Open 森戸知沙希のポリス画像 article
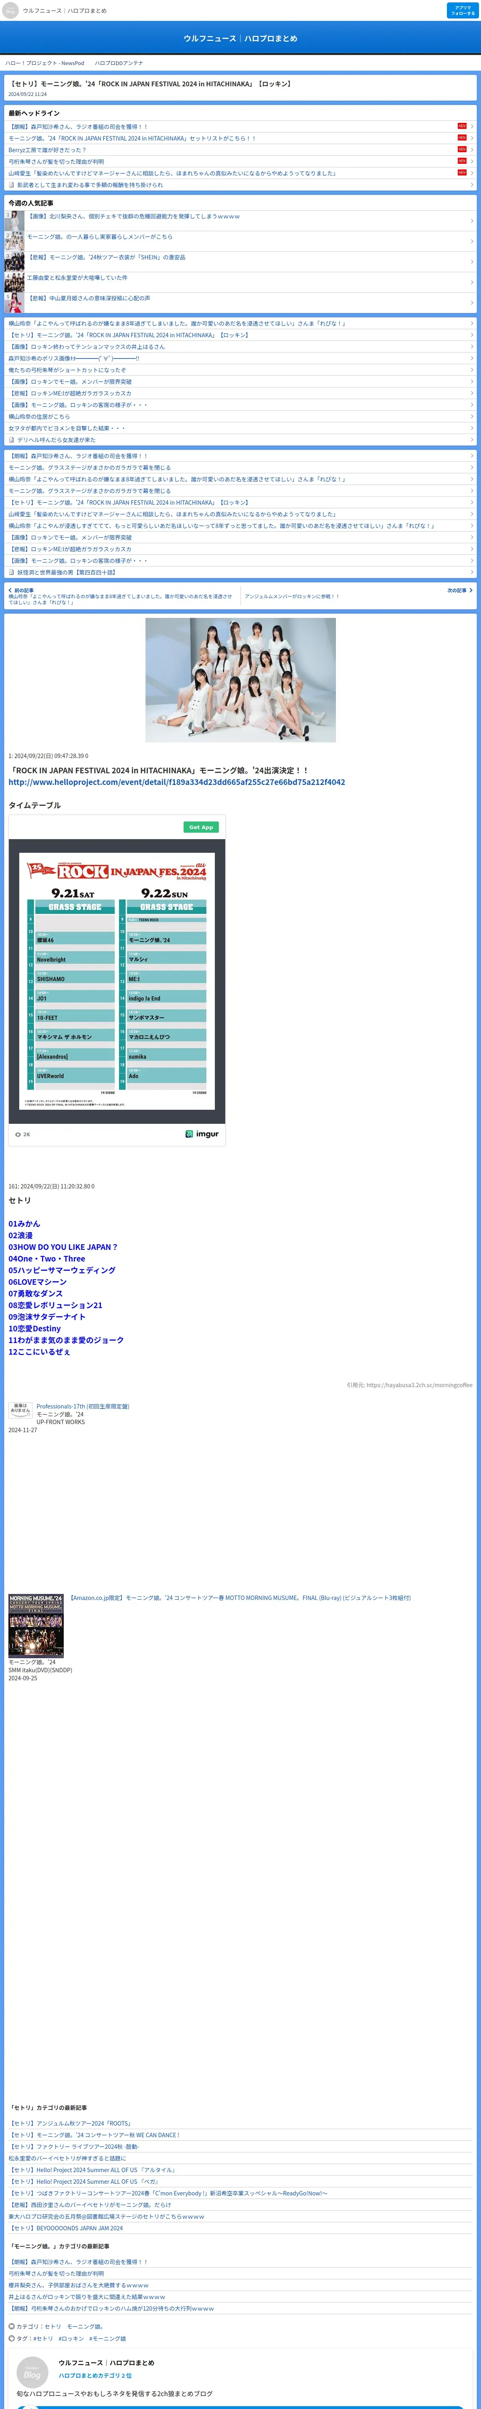Image resolution: width=481 pixels, height=2409 pixels. 74,358
